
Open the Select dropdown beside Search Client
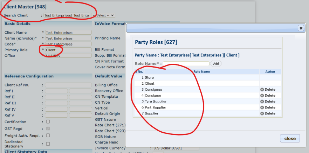103,15
